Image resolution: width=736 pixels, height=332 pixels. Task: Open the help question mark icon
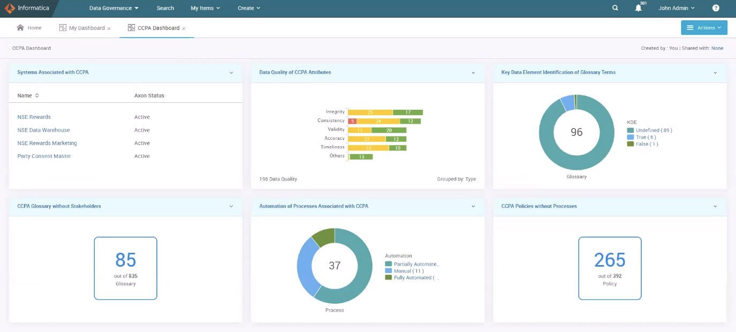716,8
